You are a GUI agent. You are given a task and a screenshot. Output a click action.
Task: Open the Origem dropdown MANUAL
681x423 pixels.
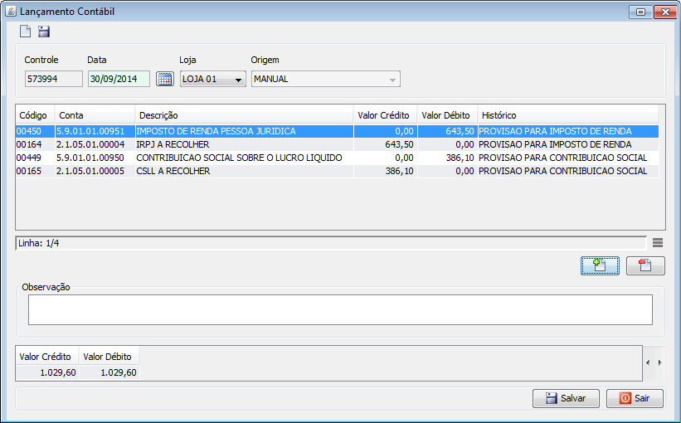click(x=326, y=79)
